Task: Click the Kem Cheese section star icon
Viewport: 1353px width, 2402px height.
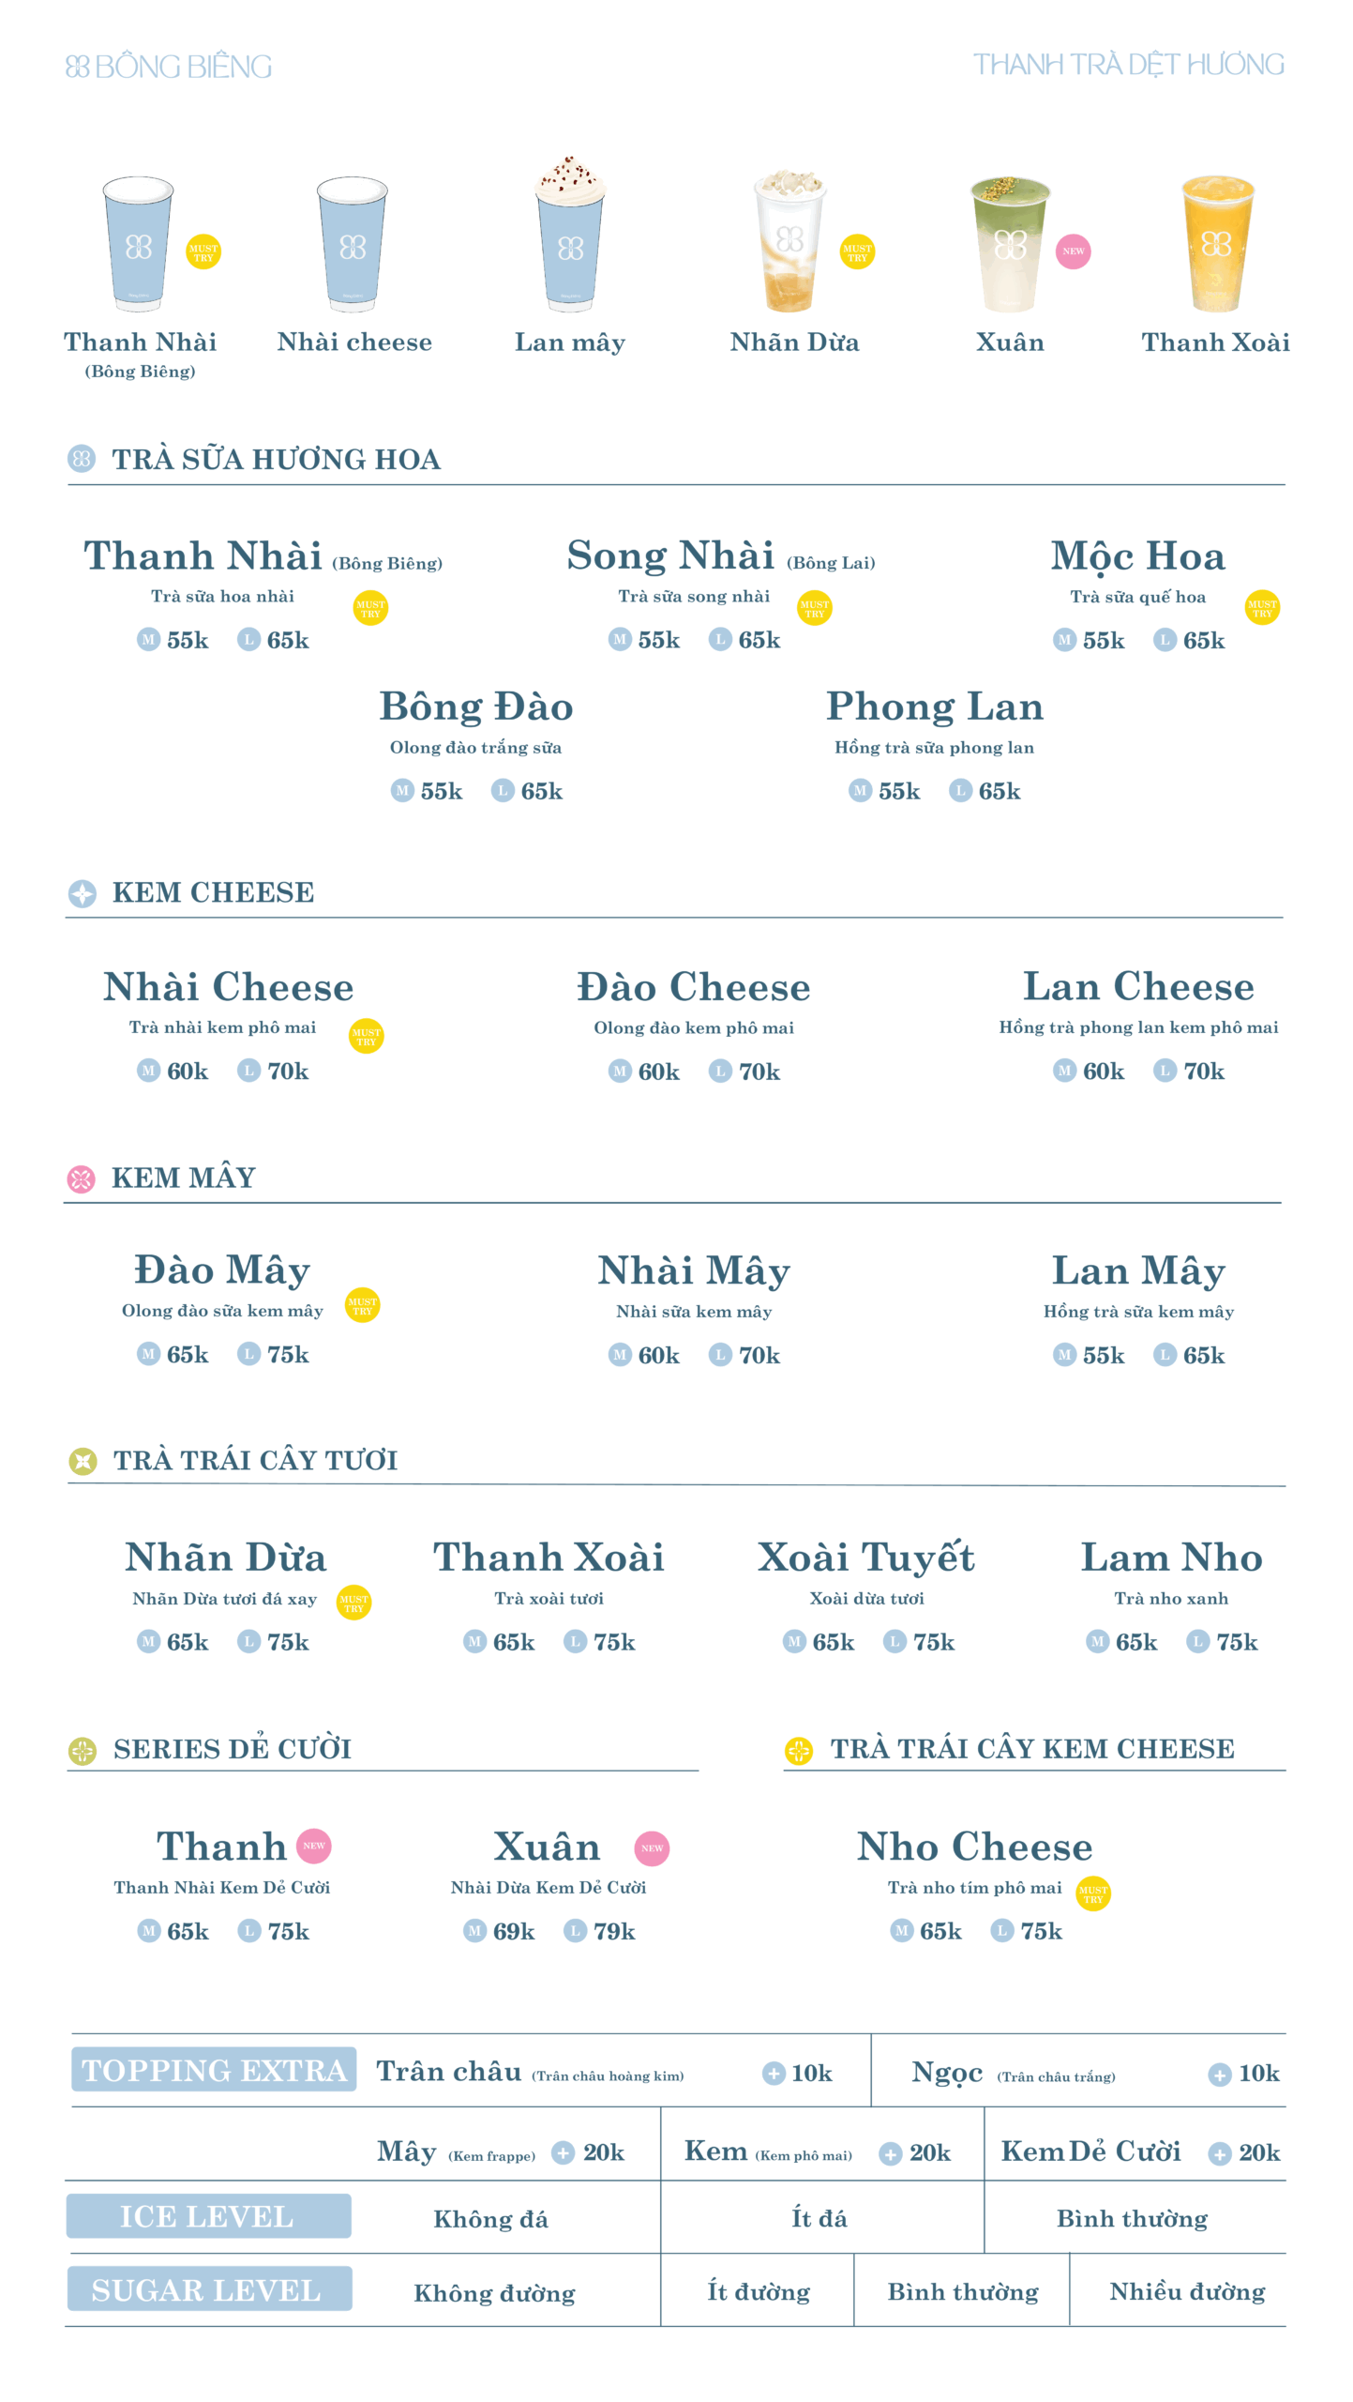Action: [x=83, y=893]
